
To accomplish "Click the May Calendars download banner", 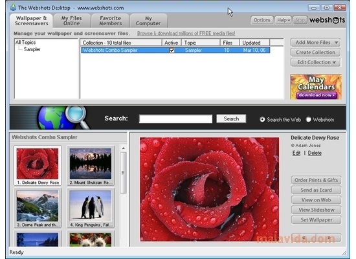I will click(316, 87).
